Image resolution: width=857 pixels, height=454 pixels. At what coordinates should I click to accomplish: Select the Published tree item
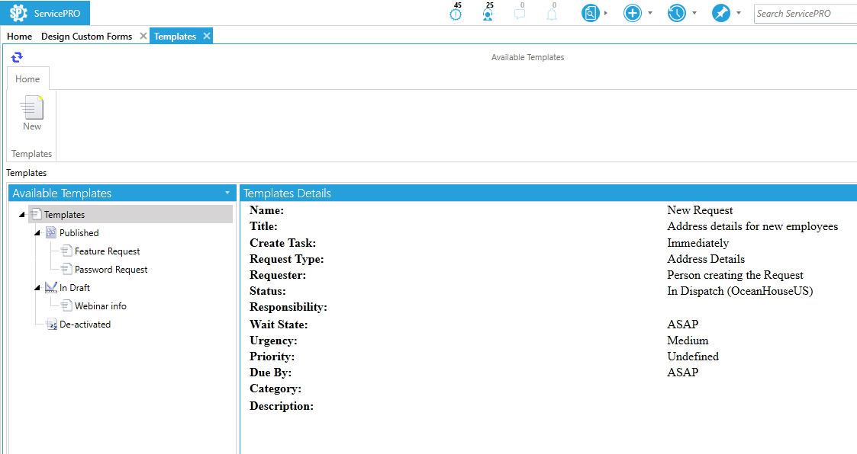[79, 232]
